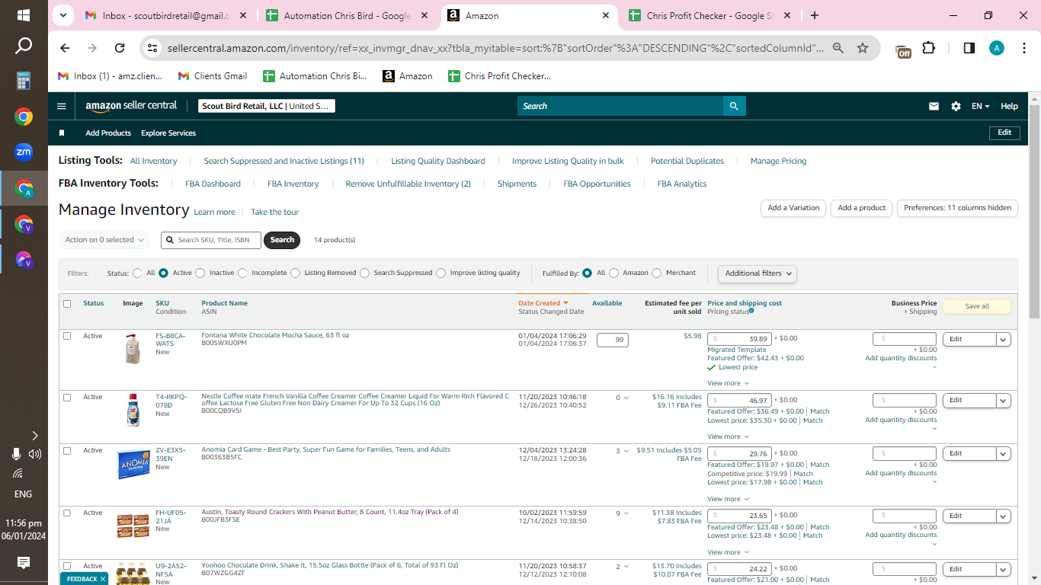Click the Pricing status info icon

click(x=751, y=311)
